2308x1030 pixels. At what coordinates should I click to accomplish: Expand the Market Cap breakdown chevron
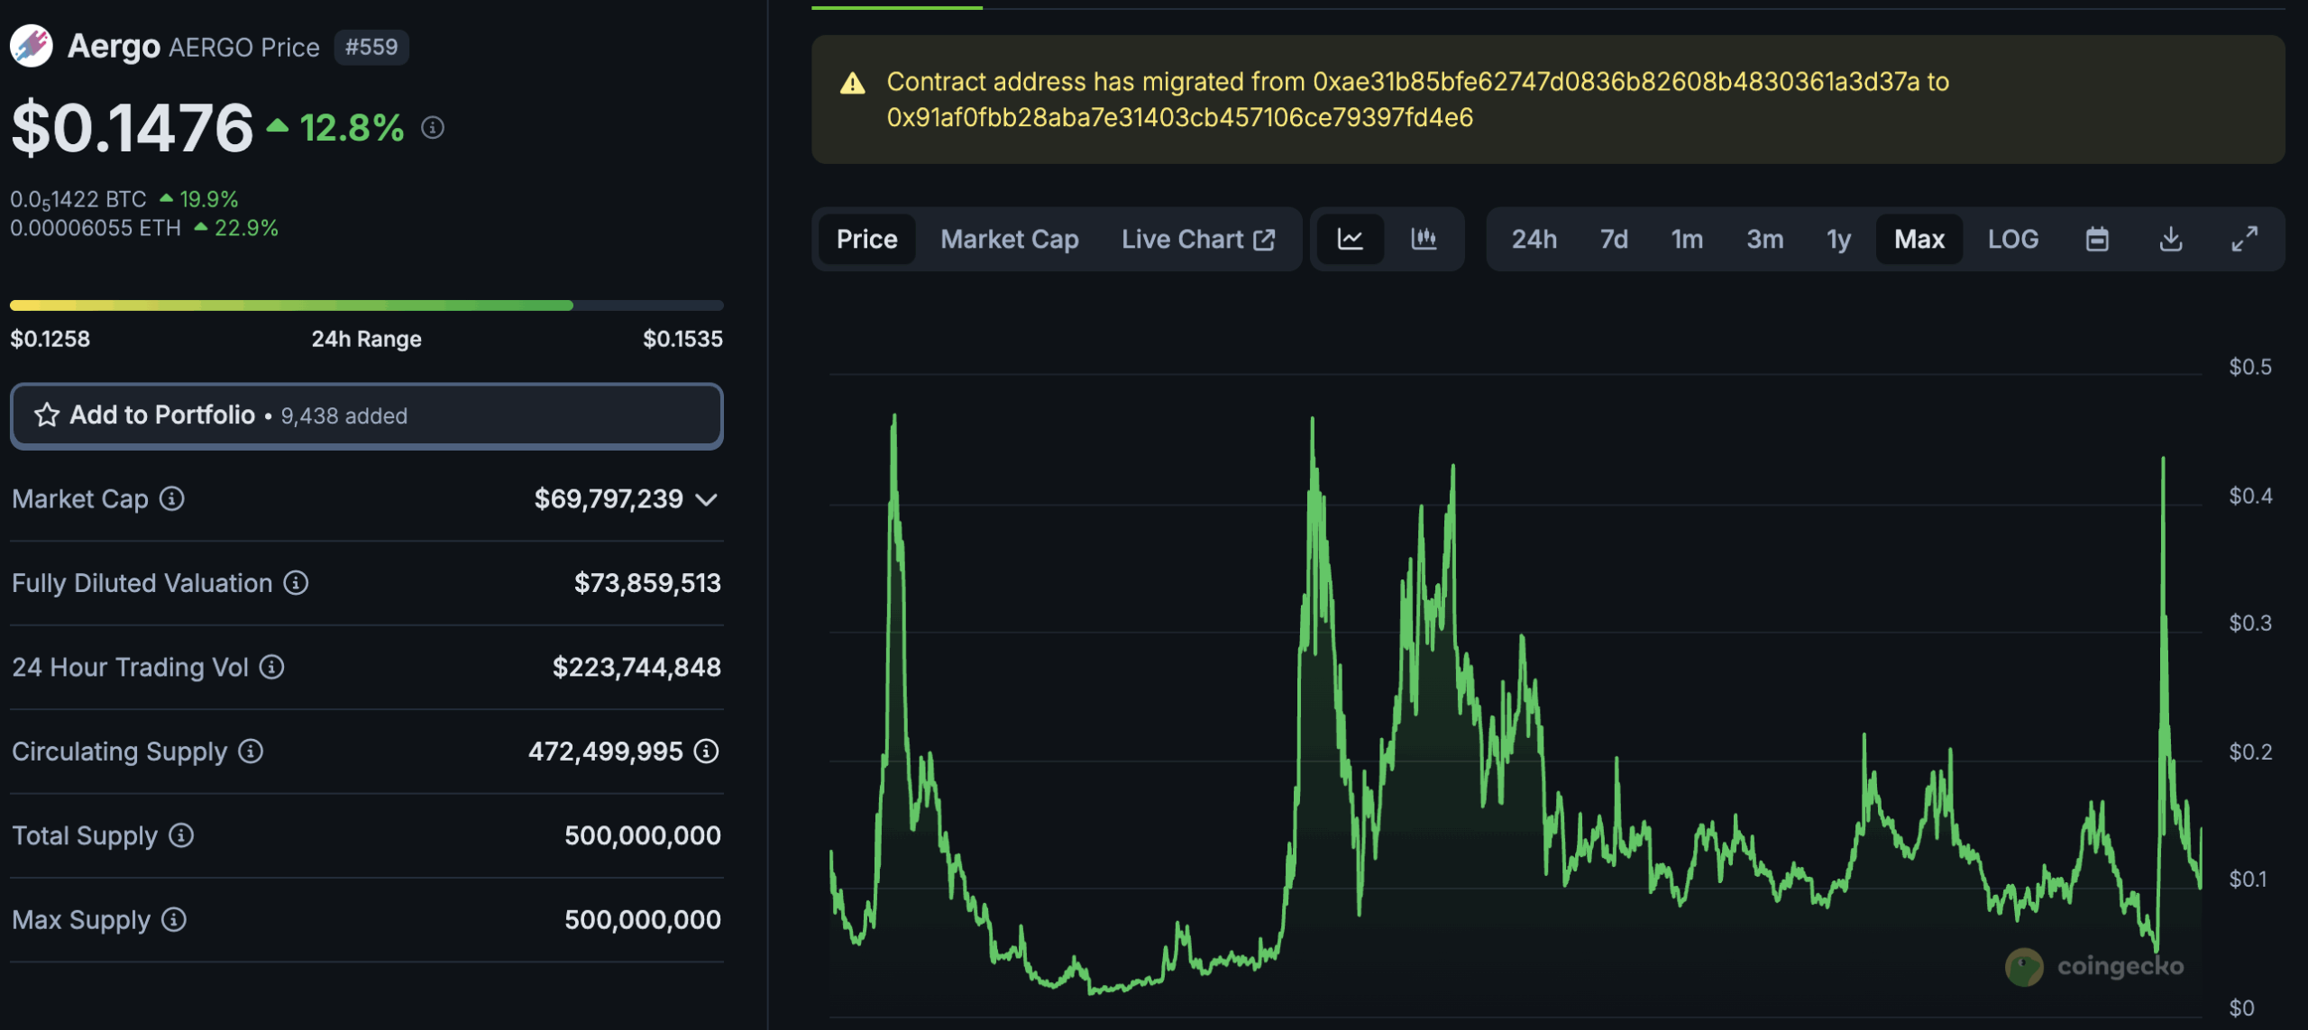[x=706, y=501]
